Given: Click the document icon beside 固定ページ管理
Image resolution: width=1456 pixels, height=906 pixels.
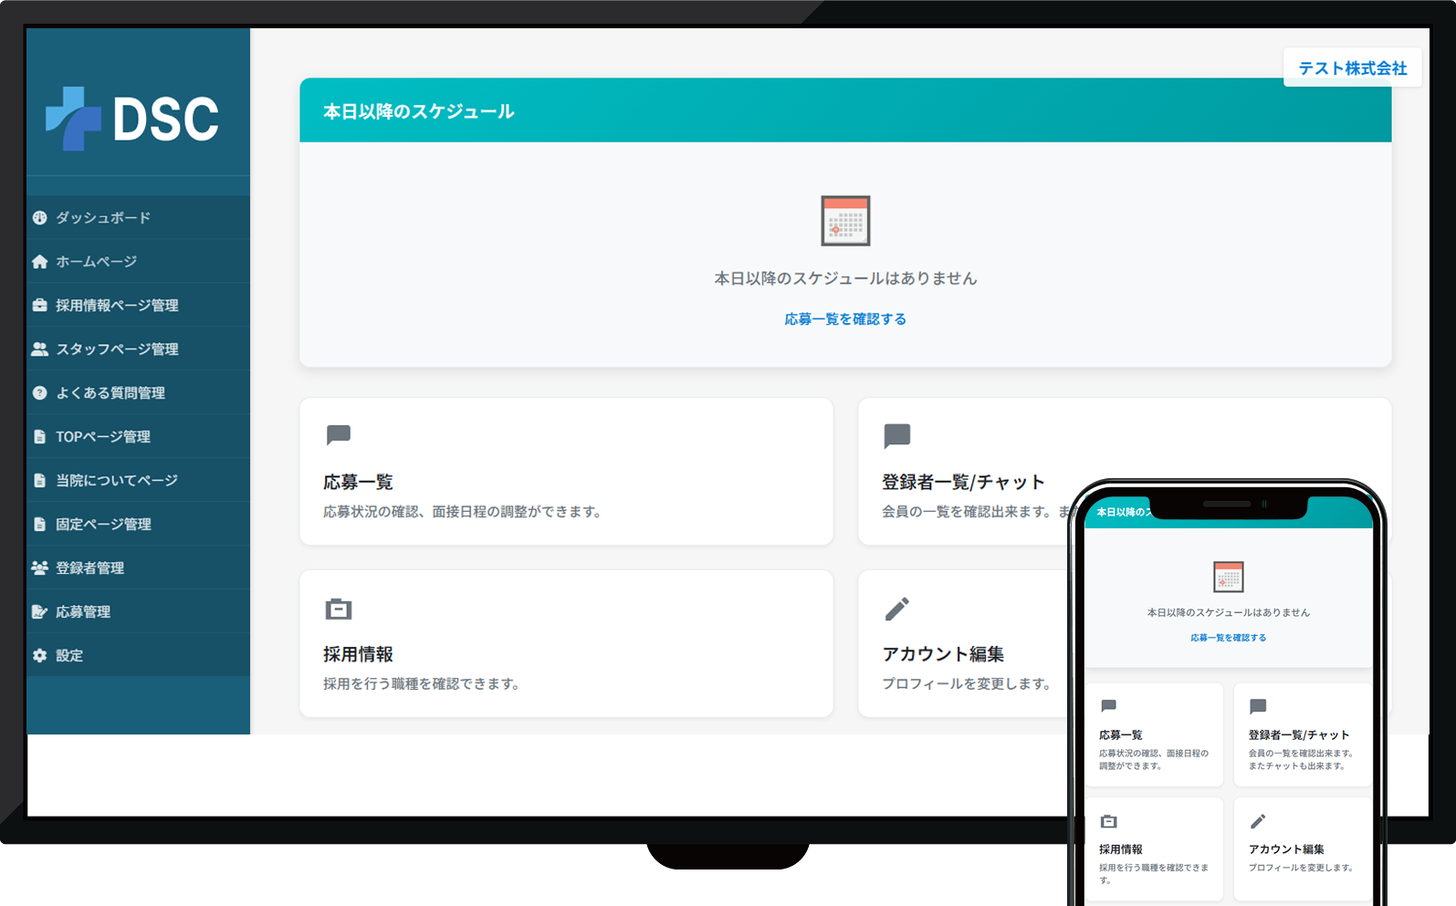Looking at the screenshot, I should [39, 525].
